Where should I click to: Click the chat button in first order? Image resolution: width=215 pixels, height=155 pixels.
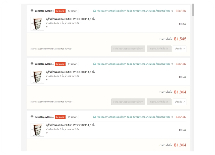(60, 11)
